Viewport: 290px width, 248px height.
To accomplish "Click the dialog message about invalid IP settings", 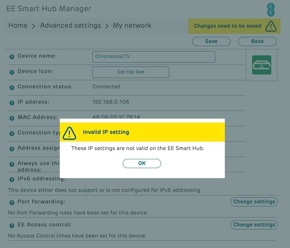I will (138, 149).
